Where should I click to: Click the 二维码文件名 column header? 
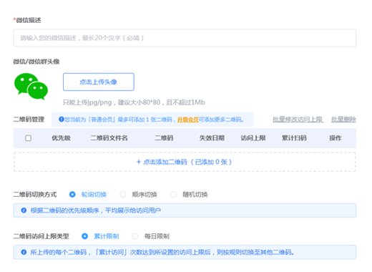(x=109, y=138)
